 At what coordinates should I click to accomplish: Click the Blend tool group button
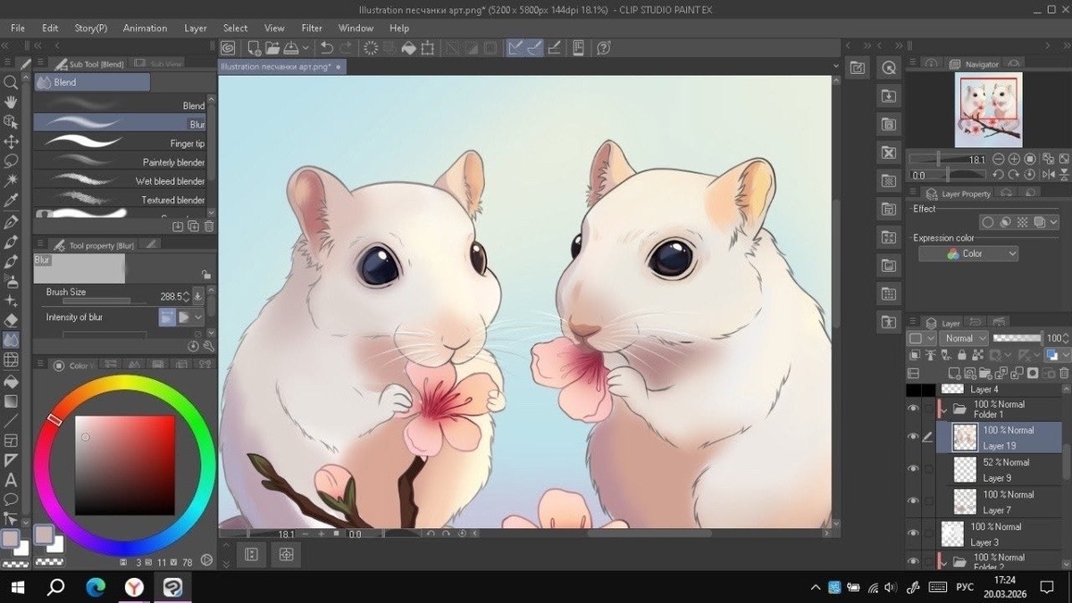[x=92, y=82]
